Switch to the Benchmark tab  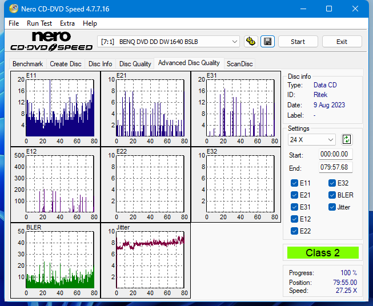tap(28, 64)
